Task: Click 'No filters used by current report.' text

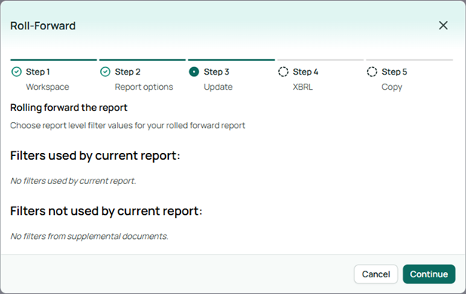Action: [x=73, y=181]
